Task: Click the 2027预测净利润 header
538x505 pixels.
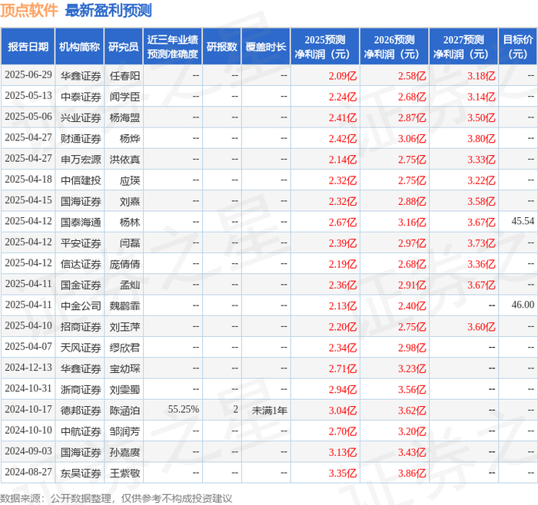Action: point(463,47)
